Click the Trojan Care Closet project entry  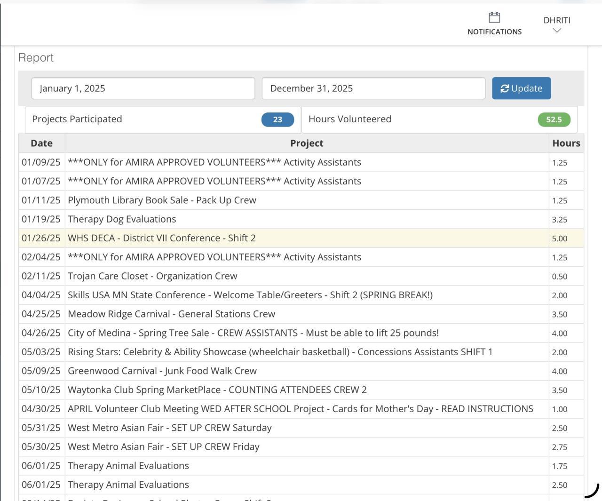pyautogui.click(x=152, y=276)
